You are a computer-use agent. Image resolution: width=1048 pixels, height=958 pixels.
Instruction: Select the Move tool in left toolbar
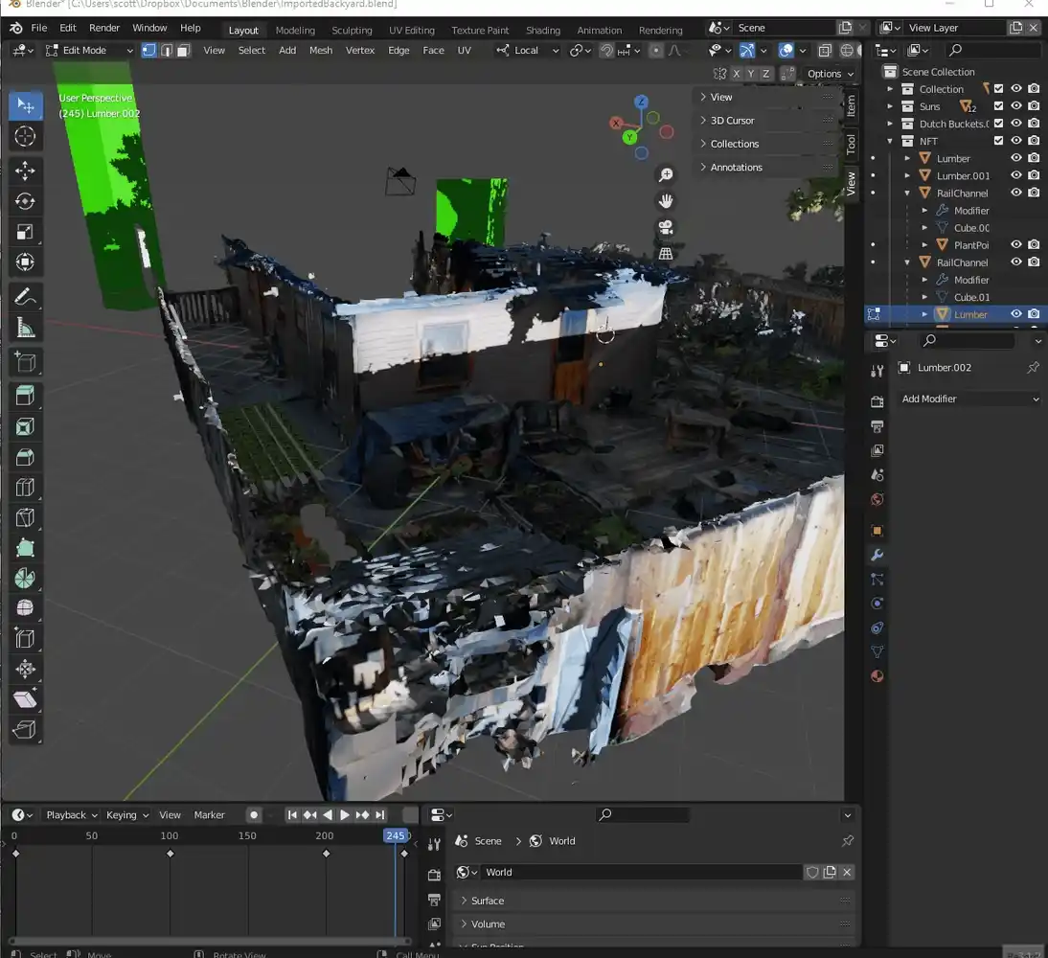click(x=26, y=171)
